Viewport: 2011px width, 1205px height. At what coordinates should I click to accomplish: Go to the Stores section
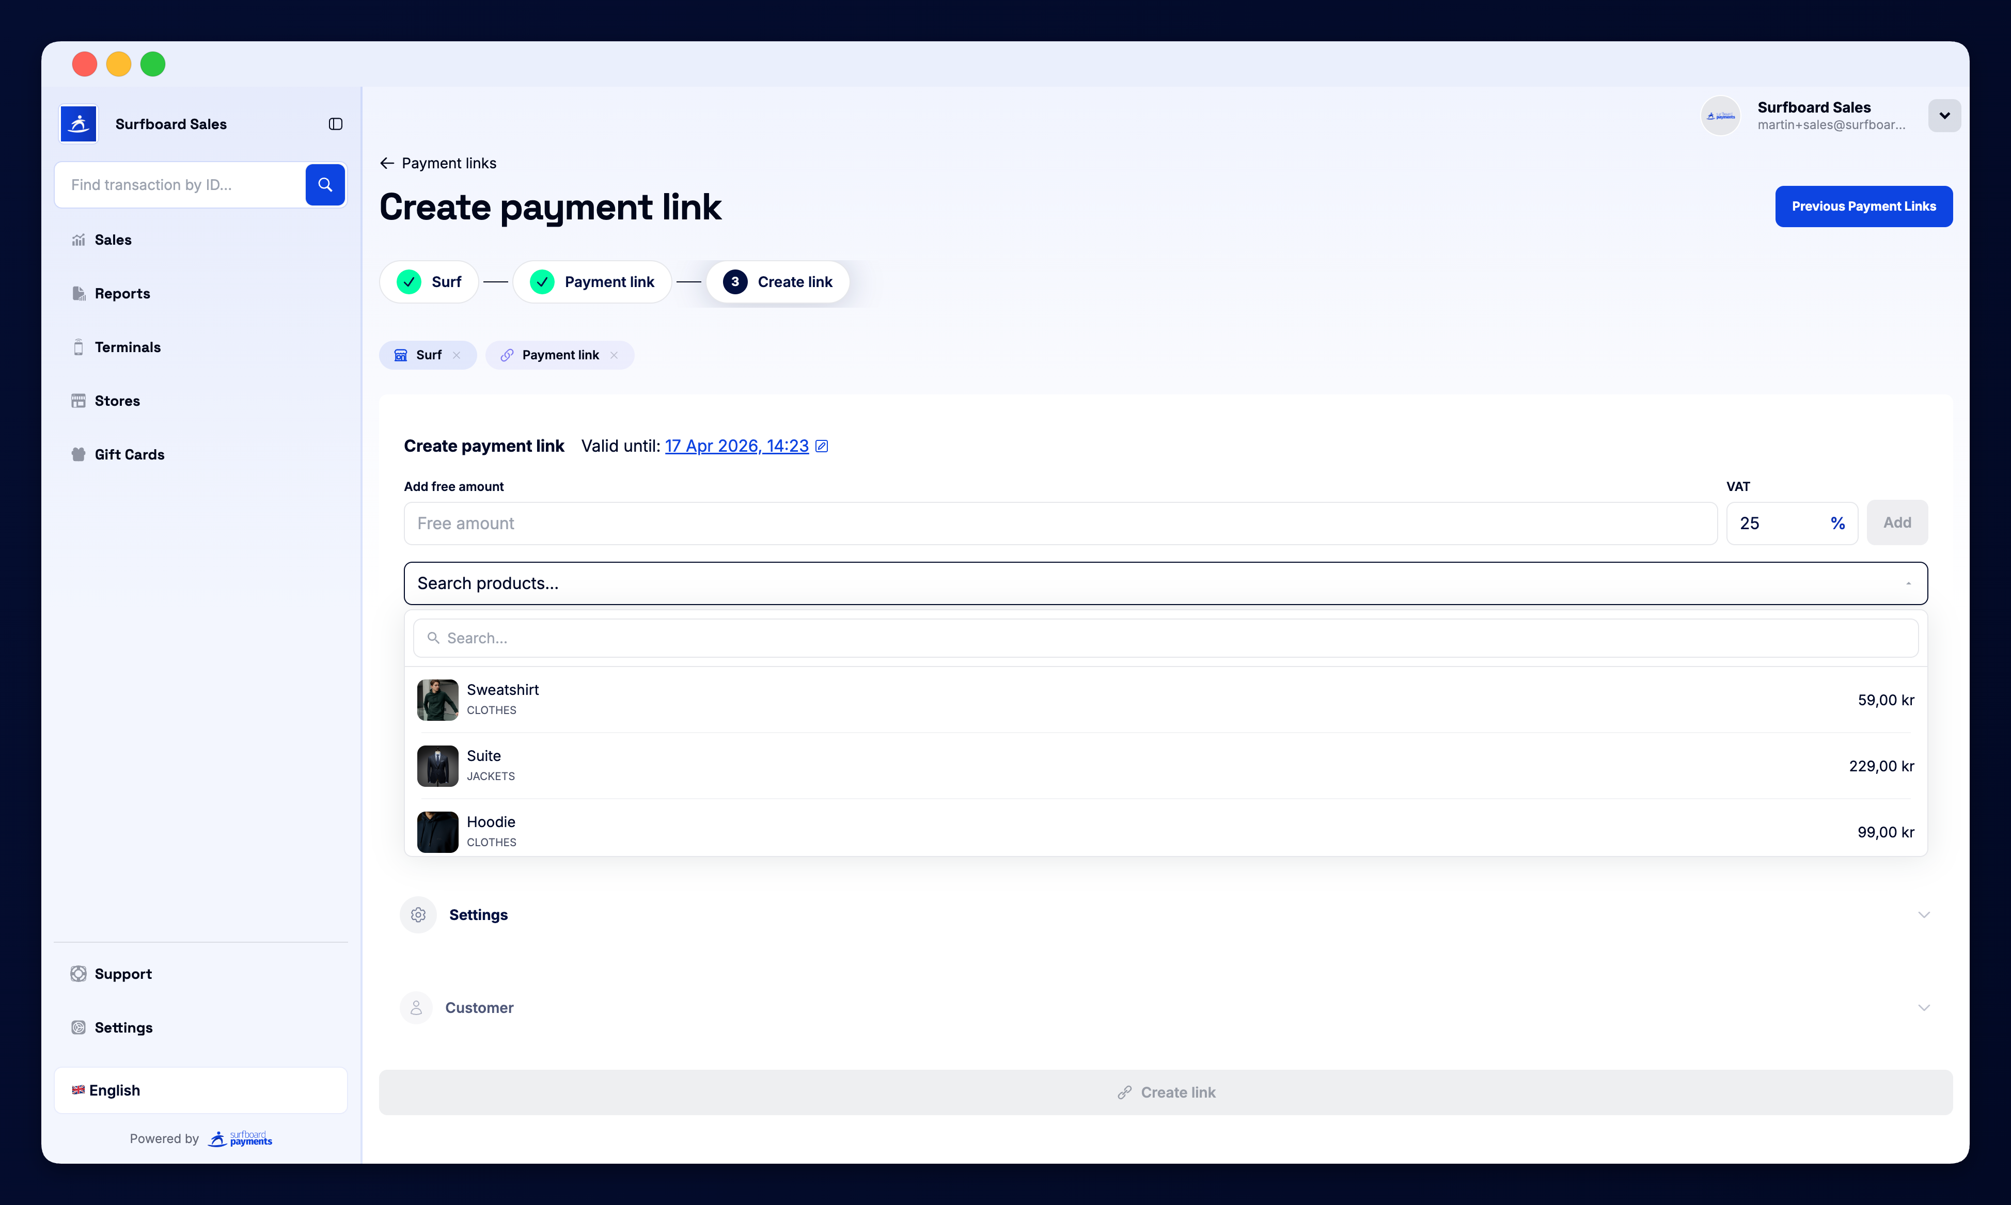click(117, 400)
